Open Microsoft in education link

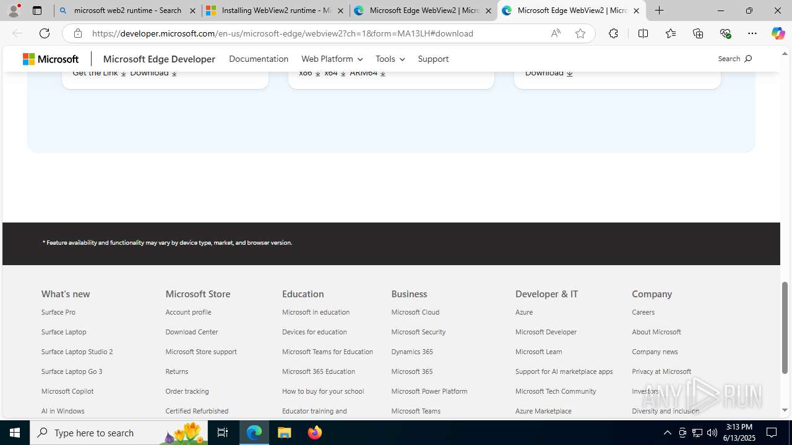click(x=316, y=312)
